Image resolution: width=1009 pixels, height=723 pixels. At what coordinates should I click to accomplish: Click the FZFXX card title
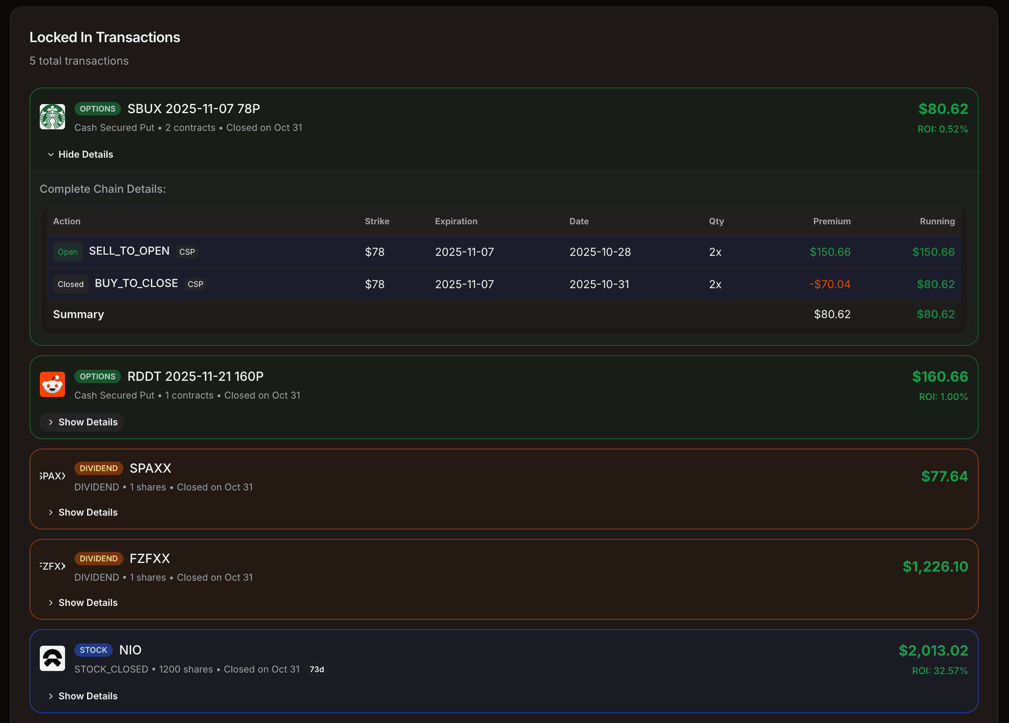pos(150,559)
